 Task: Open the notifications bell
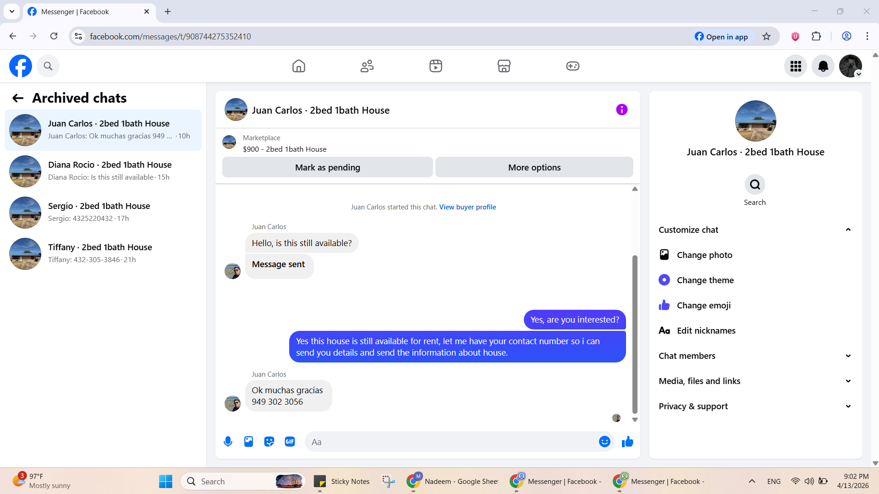click(823, 66)
